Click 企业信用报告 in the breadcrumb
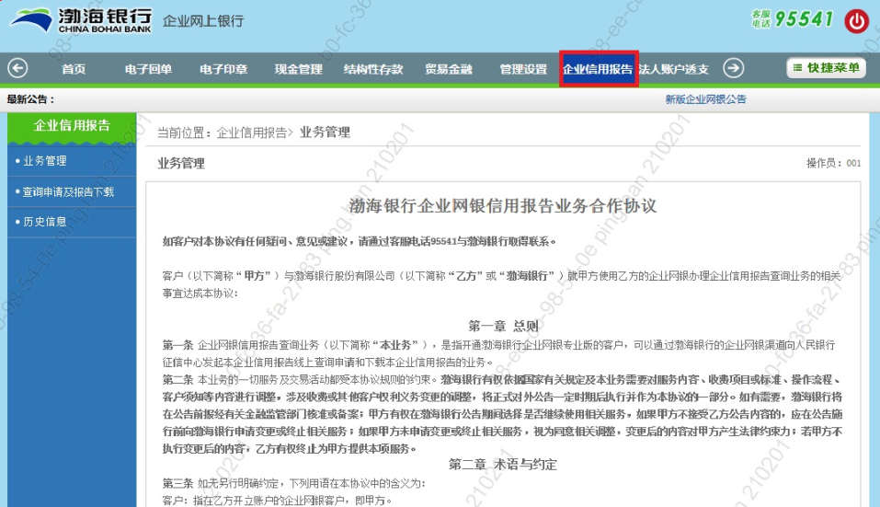The height and width of the screenshot is (507, 880). point(251,133)
